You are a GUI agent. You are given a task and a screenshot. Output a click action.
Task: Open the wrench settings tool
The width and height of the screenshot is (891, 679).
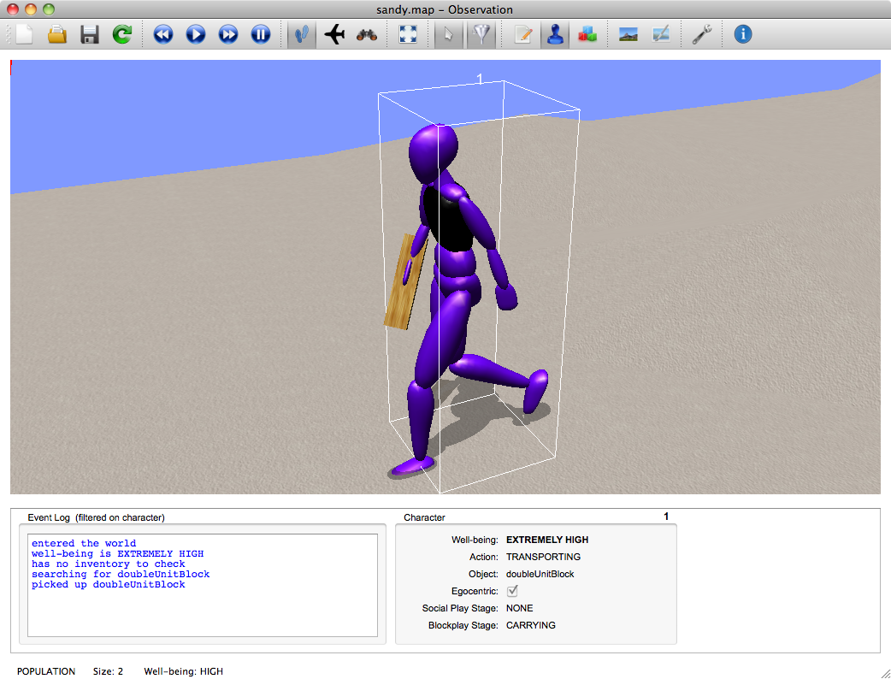(x=702, y=35)
